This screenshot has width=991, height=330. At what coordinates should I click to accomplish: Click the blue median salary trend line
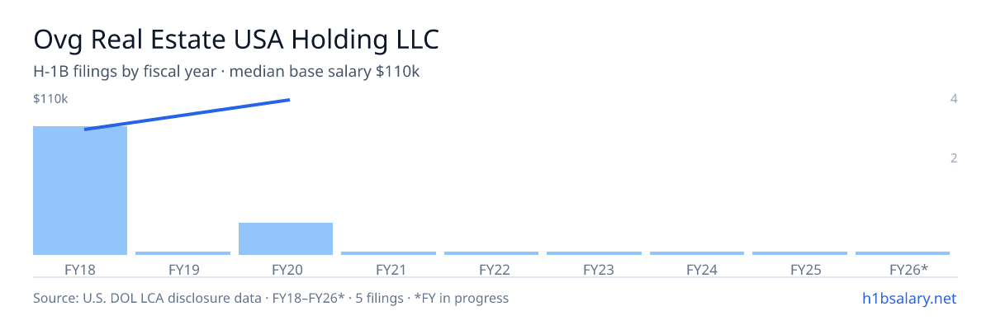tap(187, 115)
